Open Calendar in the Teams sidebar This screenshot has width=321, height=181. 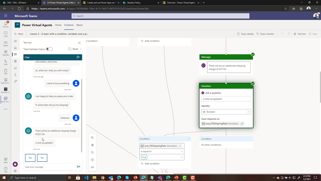coord(6,53)
